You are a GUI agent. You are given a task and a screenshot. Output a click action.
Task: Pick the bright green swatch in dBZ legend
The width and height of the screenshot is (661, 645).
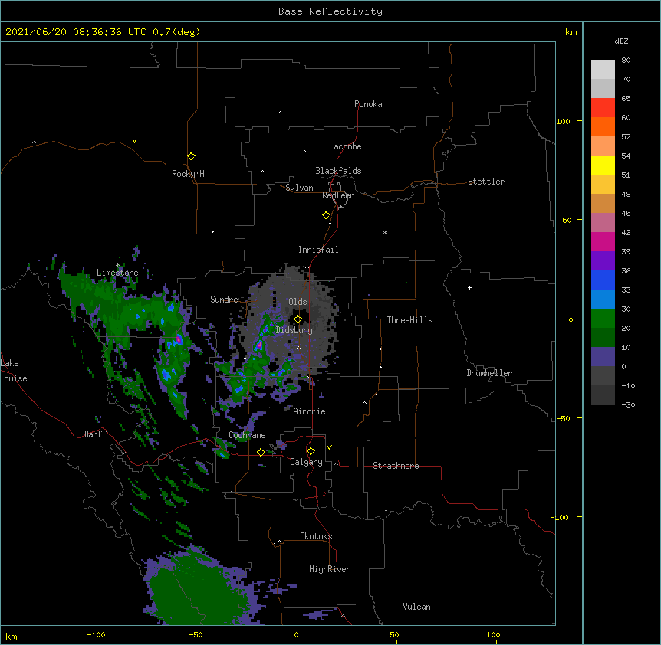point(603,319)
